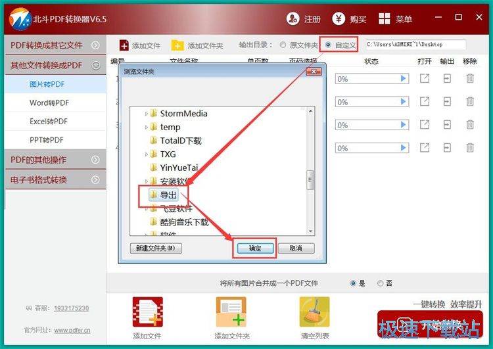
Task: Open QQ number 1933175230 link
Action: coord(72,308)
